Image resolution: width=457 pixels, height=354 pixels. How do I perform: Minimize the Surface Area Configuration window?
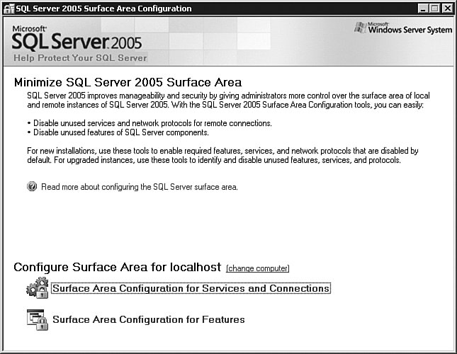(422, 8)
